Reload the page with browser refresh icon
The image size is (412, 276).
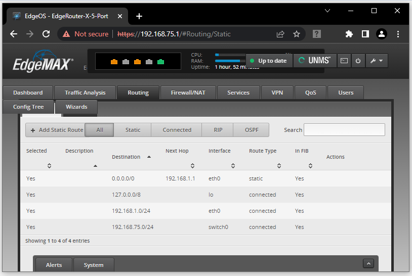46,34
